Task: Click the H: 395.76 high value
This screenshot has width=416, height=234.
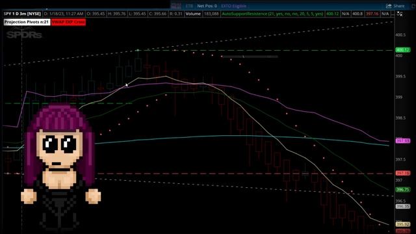Action: coord(117,14)
